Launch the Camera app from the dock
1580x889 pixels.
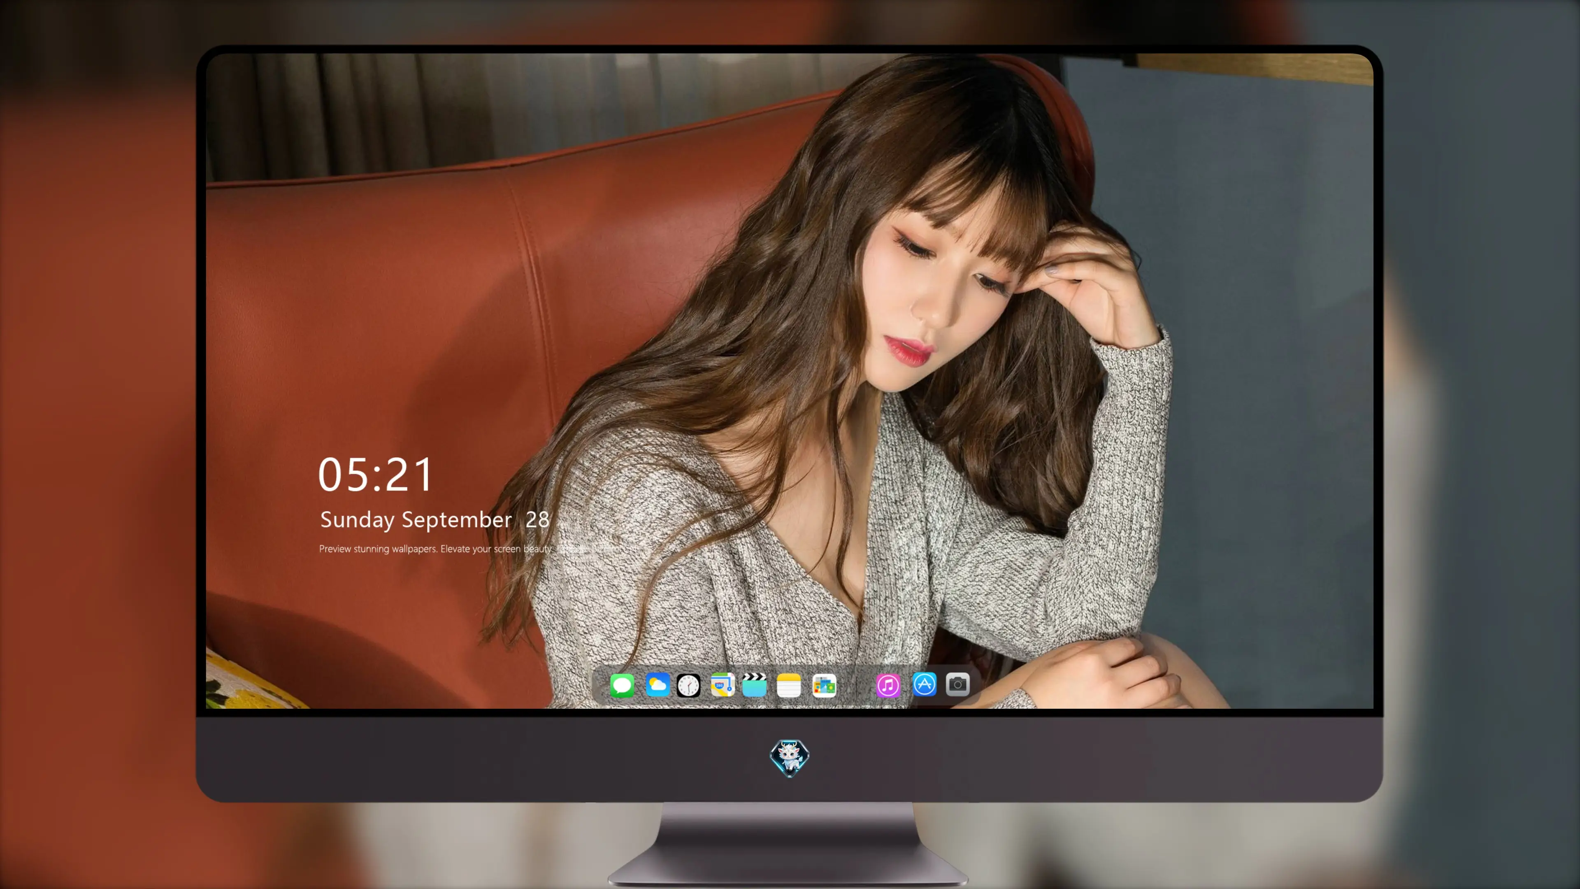tap(957, 684)
